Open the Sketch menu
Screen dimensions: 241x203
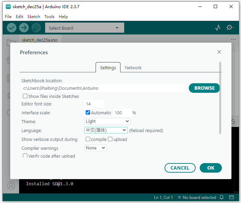pos(34,17)
